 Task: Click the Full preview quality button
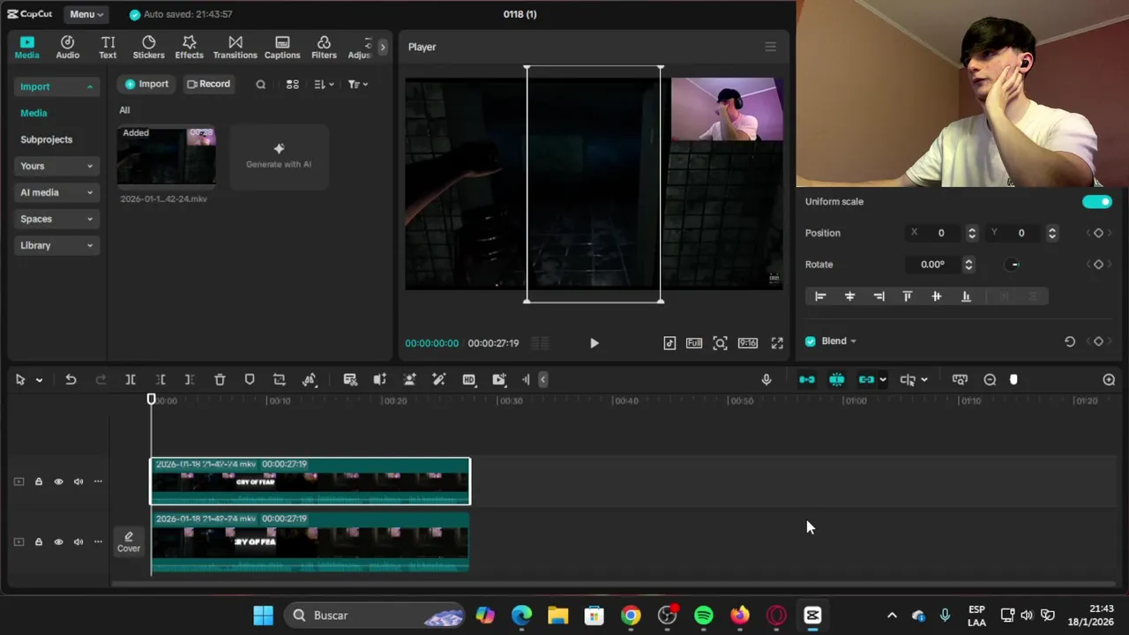[694, 343]
